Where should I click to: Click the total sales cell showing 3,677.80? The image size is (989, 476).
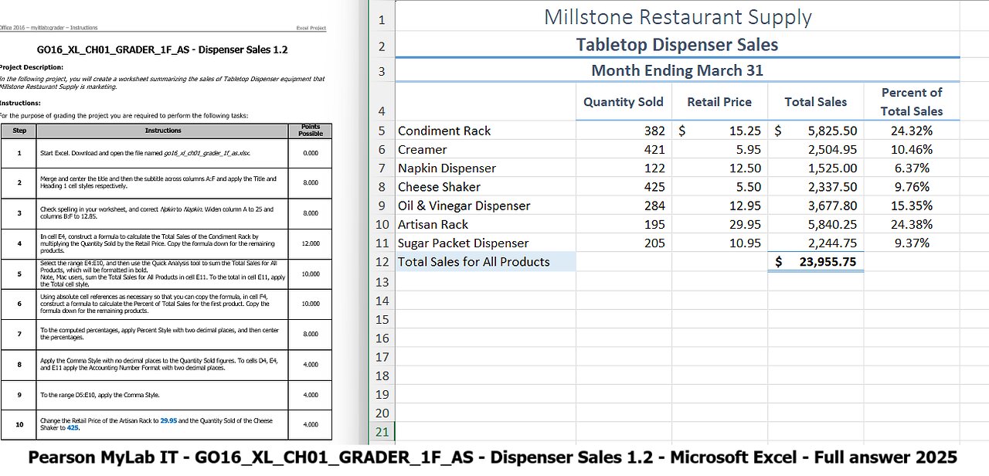click(815, 206)
